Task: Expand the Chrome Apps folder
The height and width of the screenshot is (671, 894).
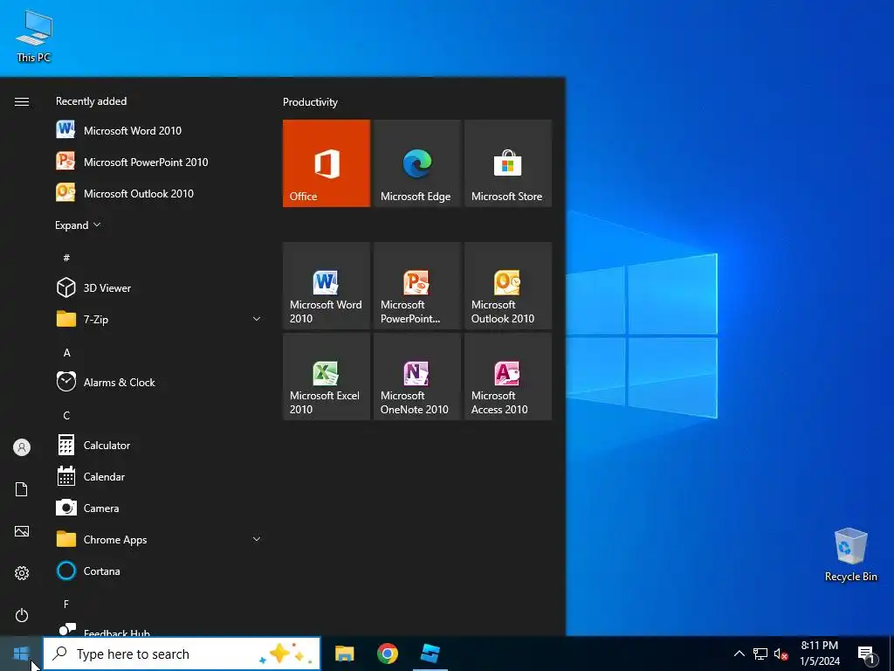Action: tap(160, 539)
